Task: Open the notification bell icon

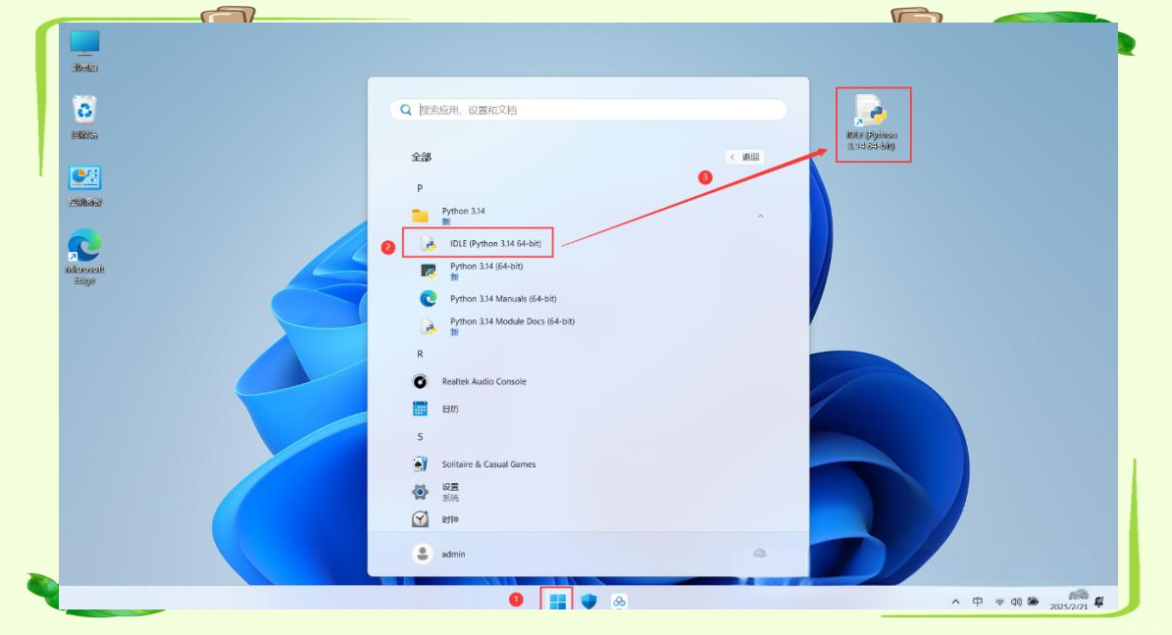Action: coord(1099,602)
